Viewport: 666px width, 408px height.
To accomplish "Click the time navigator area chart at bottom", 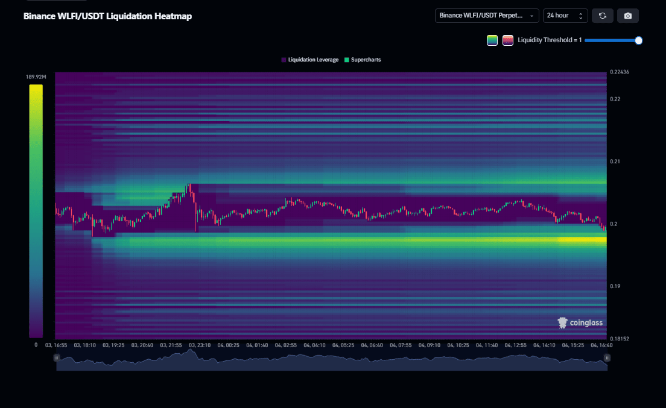I will (332, 362).
